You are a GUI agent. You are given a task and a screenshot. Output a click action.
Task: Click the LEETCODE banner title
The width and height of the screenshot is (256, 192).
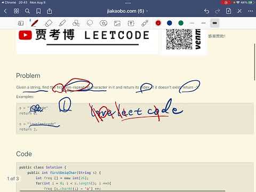(x=117, y=35)
